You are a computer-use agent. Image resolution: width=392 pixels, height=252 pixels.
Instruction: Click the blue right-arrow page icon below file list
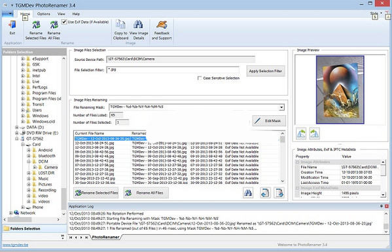coord(279,192)
